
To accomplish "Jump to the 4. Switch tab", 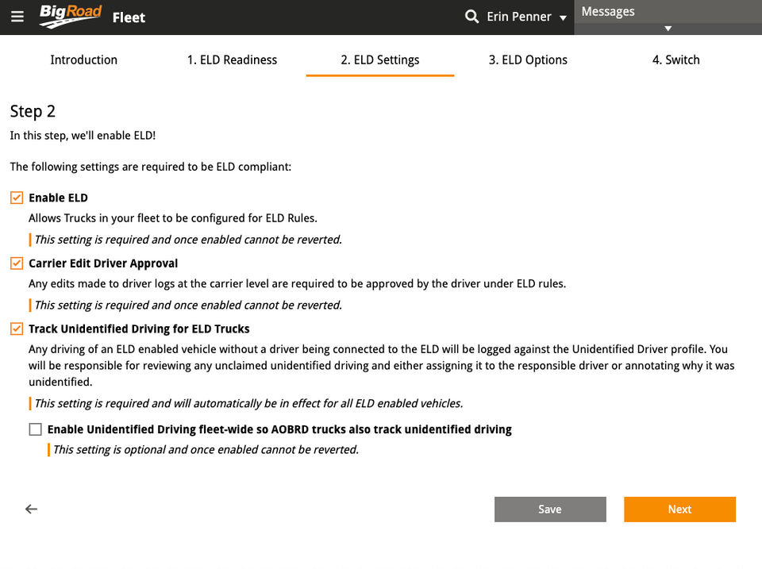I will click(x=676, y=60).
